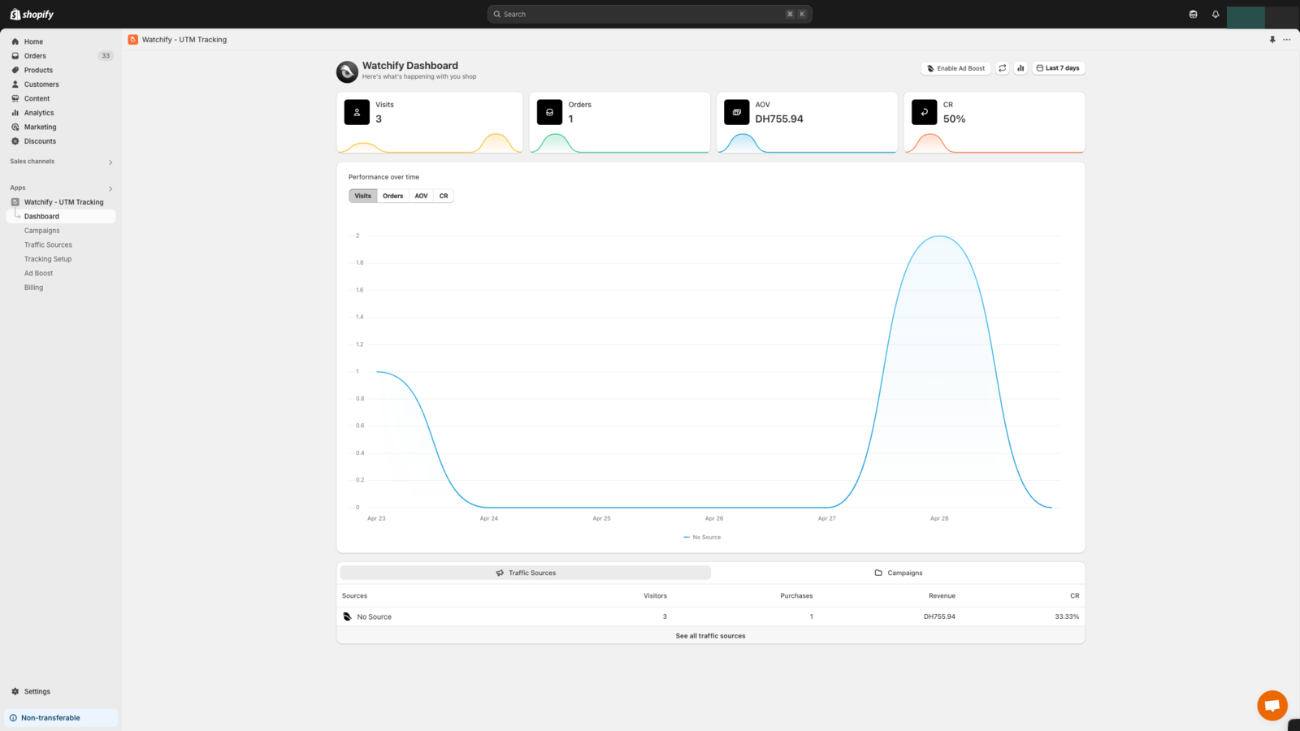Click See all traffic sources link
Screen dimensions: 1300x731
point(710,636)
